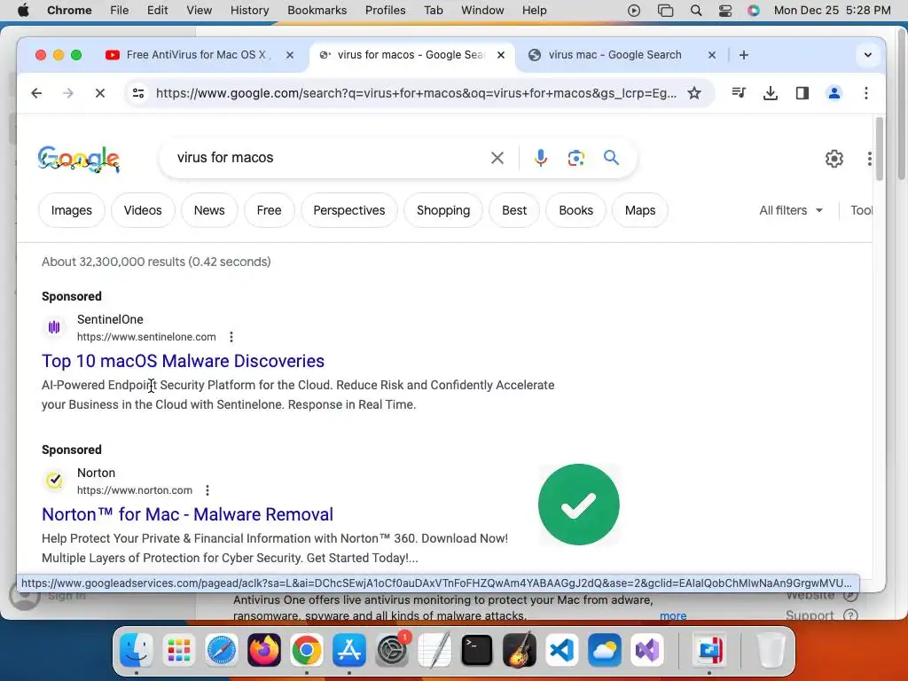
Task: Open options dots next to sentinelone.com
Action: 231,337
